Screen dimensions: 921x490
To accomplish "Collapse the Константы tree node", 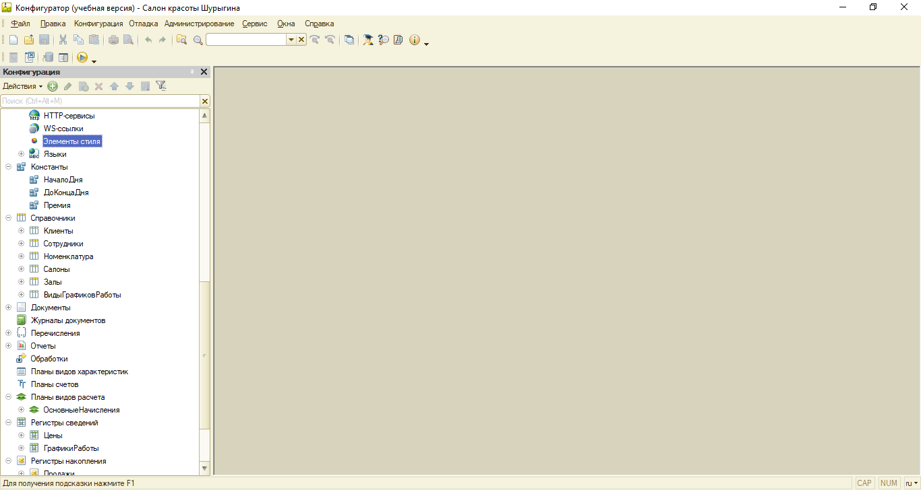I will point(9,167).
